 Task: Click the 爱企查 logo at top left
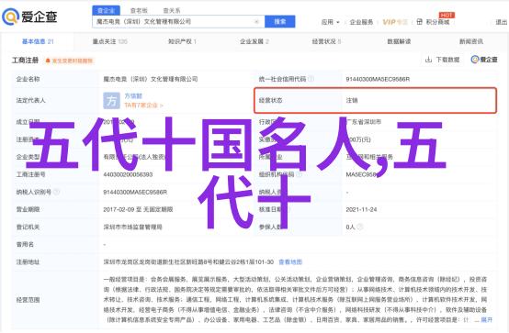point(29,17)
